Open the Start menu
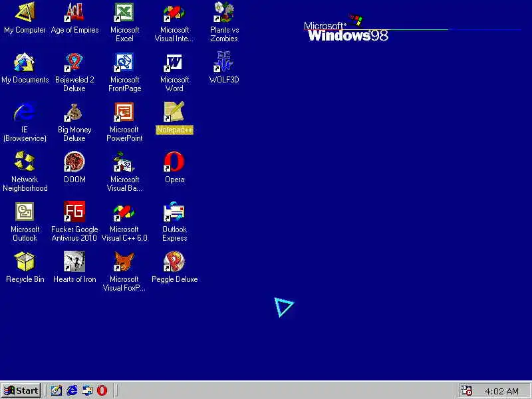This screenshot has height=399, width=532. 21,390
